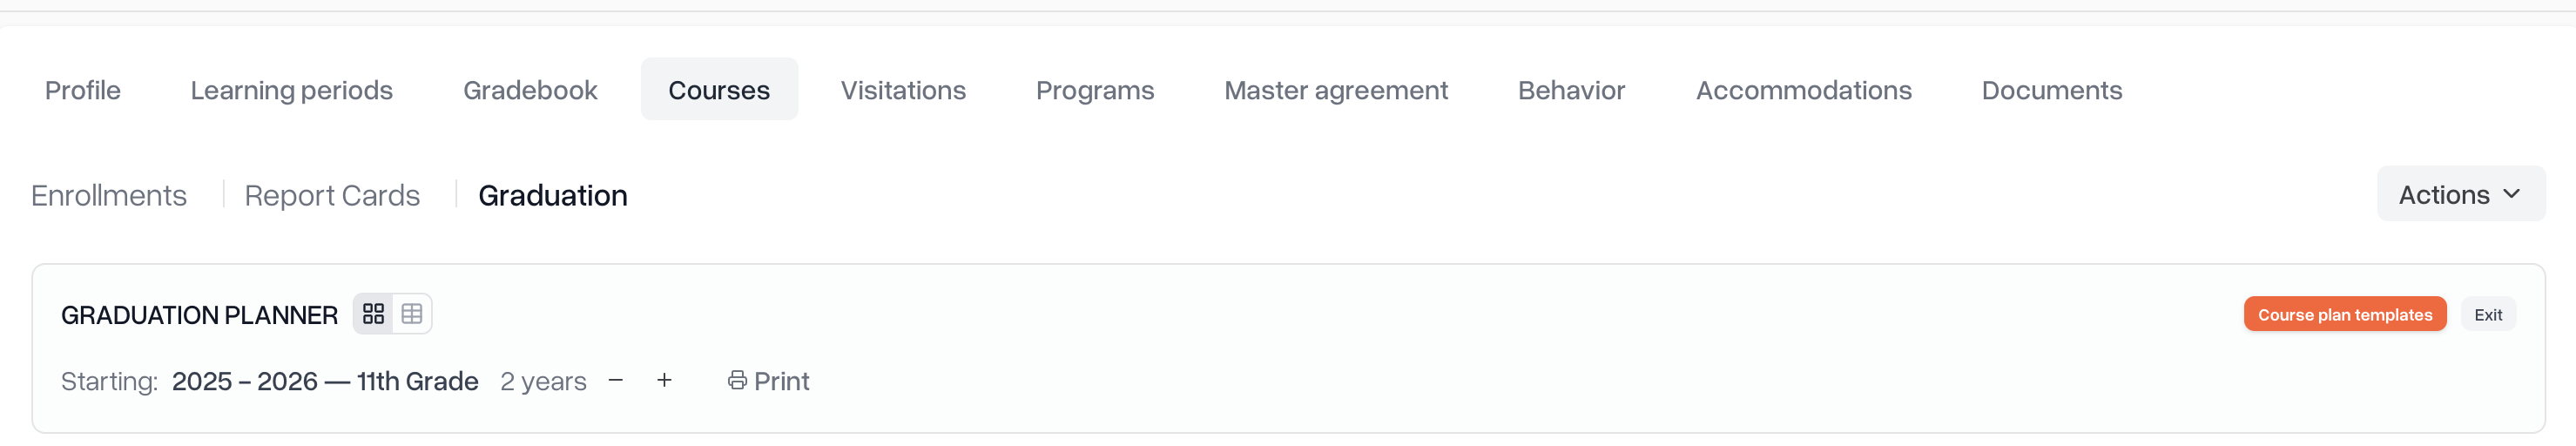Viewport: 2576px width, 446px height.
Task: Decrease planner years with minus icon
Action: pyautogui.click(x=616, y=380)
